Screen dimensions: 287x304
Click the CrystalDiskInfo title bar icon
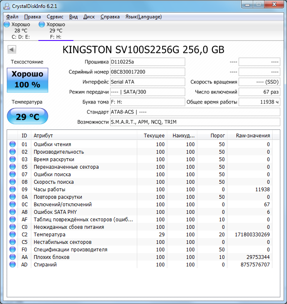pos(7,6)
